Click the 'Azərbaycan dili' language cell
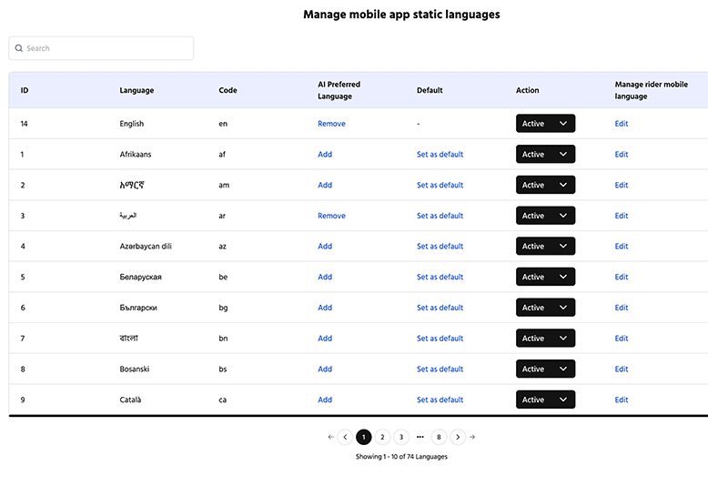Viewport: 708px width, 486px height. click(x=146, y=246)
